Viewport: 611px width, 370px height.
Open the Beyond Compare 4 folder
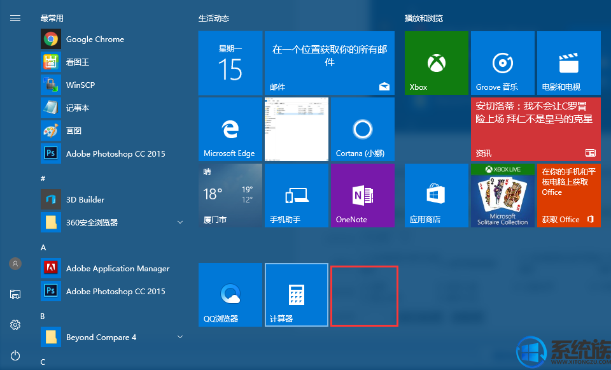[113, 337]
